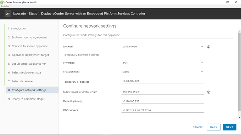The width and height of the screenshot is (241, 135).
Task: Click the Configure network settings page title
Action: pyautogui.click(x=90, y=26)
